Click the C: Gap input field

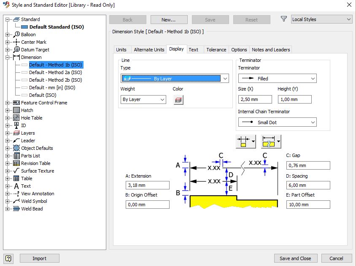click(x=308, y=165)
